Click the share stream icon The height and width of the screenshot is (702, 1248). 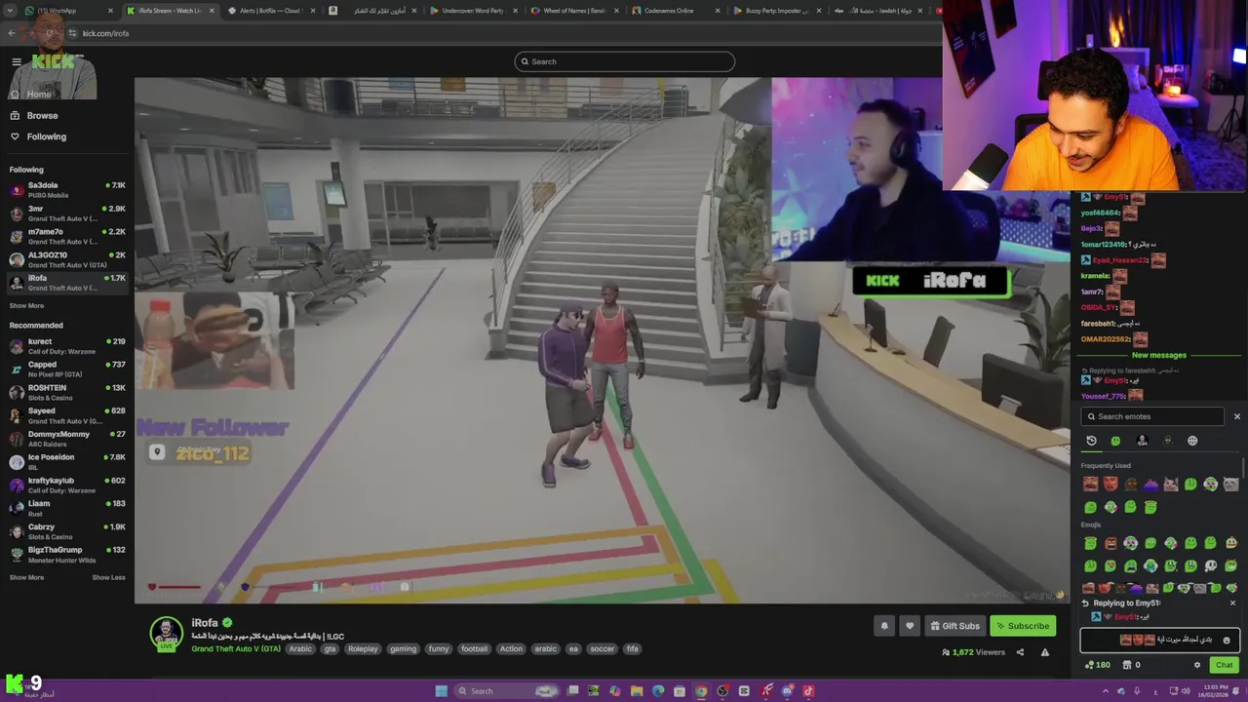1020,652
